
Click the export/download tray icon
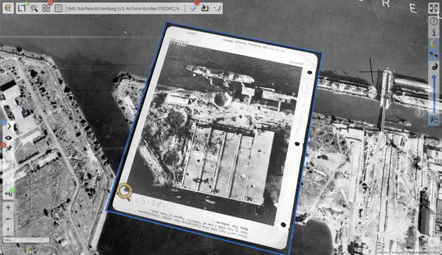(205, 8)
